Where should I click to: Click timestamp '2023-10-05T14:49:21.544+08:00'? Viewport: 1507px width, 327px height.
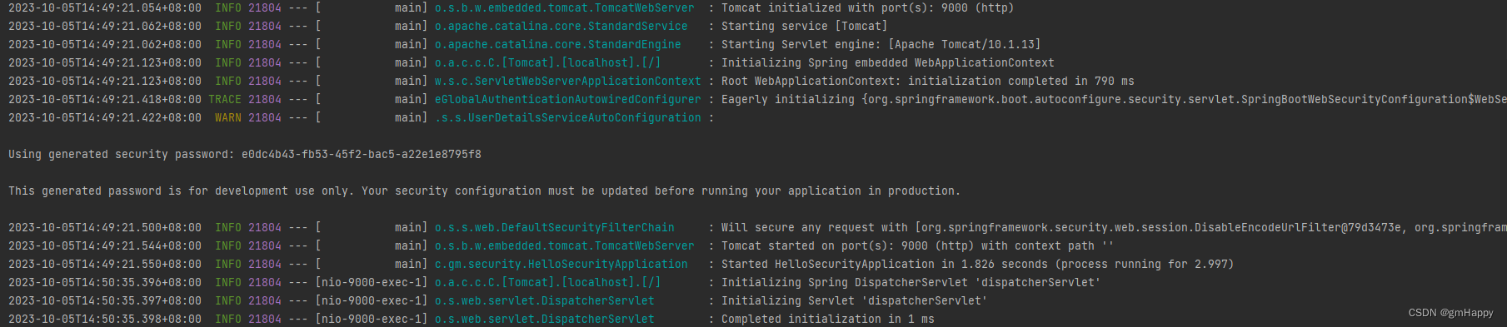pos(105,246)
